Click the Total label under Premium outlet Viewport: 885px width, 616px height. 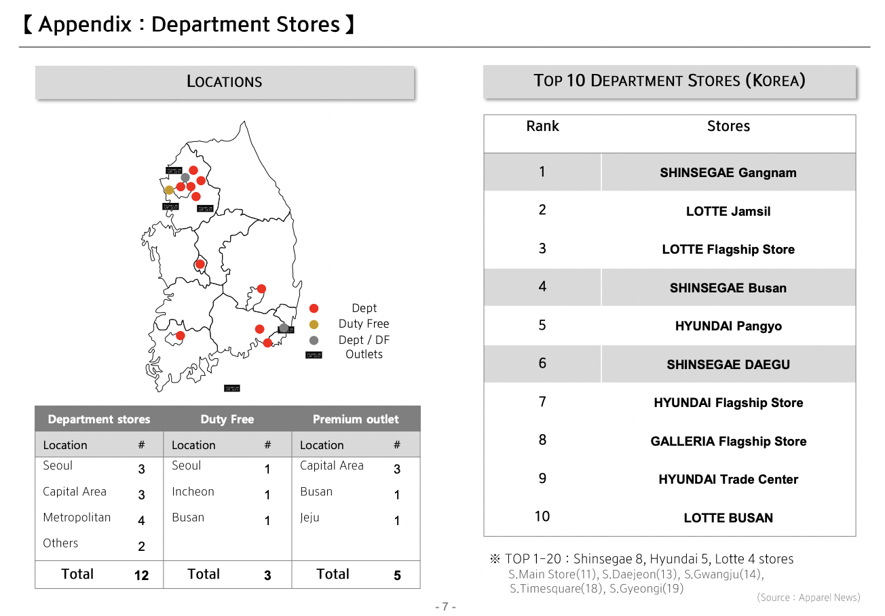pyautogui.click(x=333, y=574)
